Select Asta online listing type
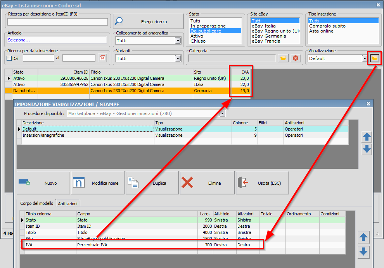 click(343, 31)
